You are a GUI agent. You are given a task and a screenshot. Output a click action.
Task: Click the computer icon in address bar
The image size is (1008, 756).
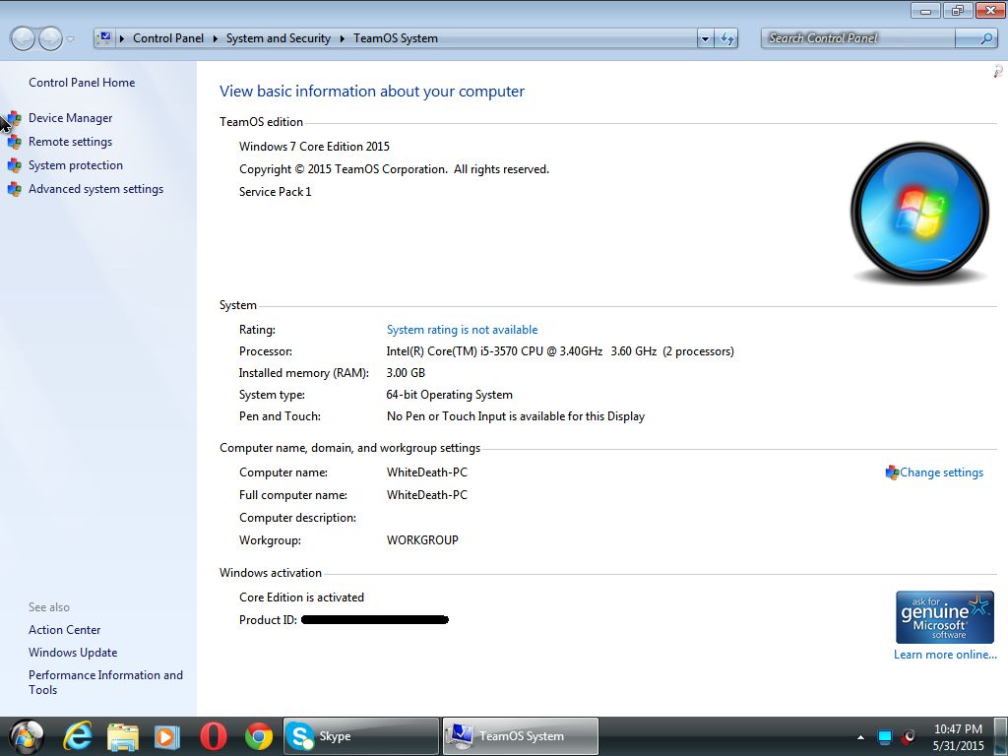click(104, 38)
